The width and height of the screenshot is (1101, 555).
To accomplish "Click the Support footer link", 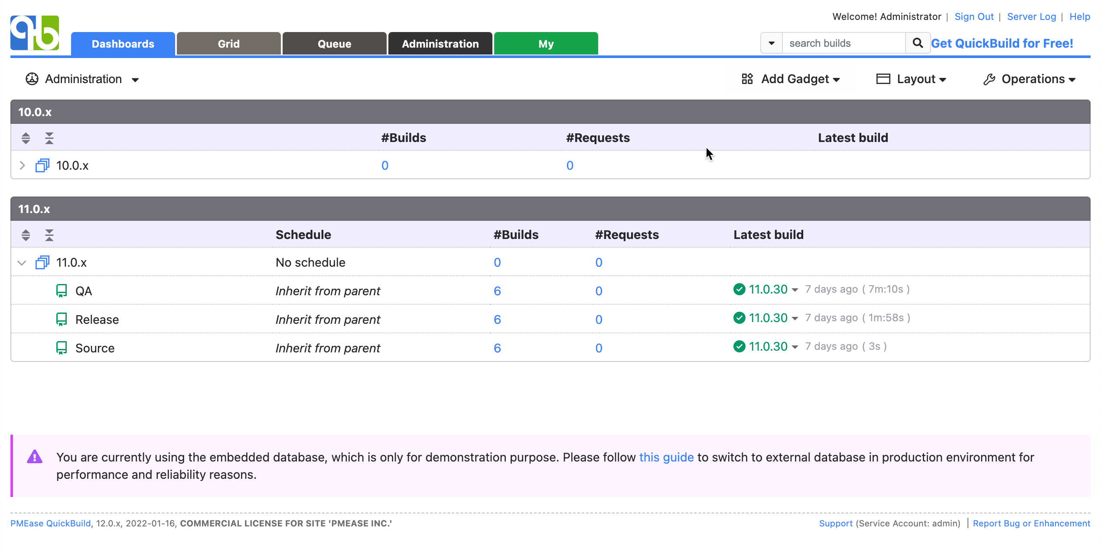I will click(x=836, y=523).
